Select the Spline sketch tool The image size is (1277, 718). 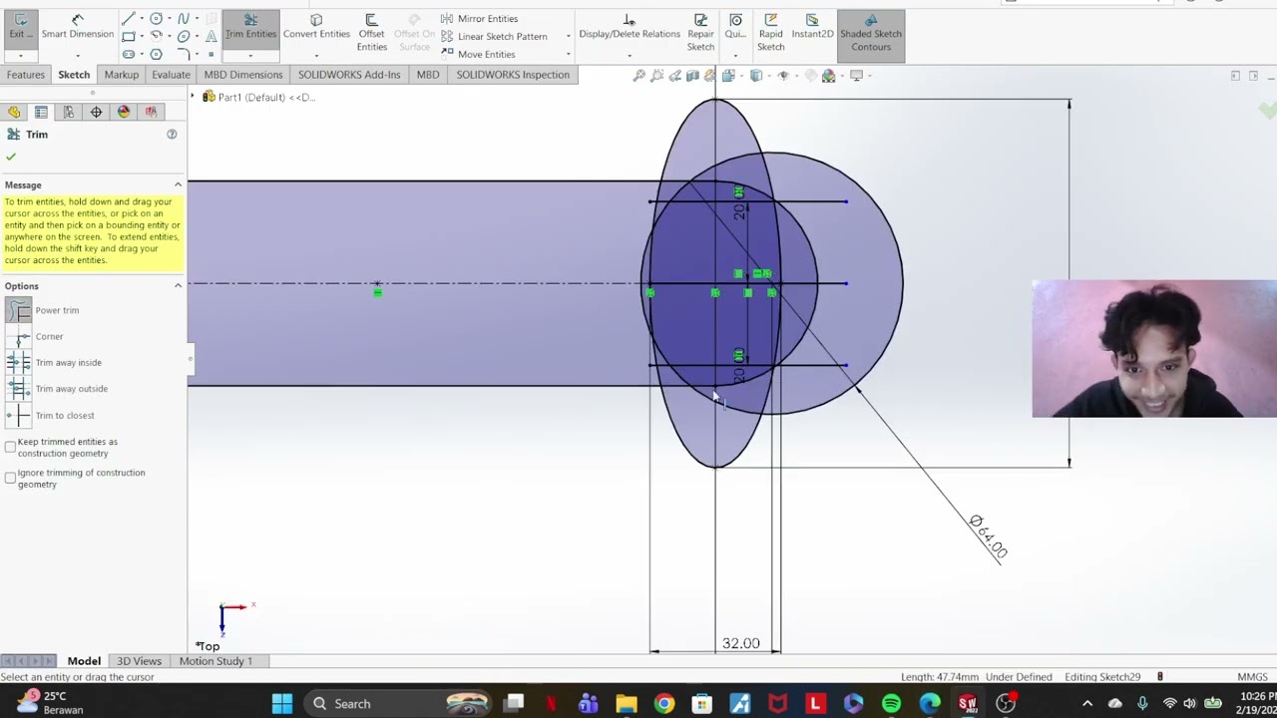pyautogui.click(x=184, y=19)
